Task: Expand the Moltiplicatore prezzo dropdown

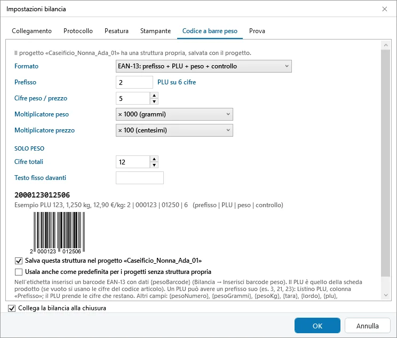Action: (x=174, y=130)
